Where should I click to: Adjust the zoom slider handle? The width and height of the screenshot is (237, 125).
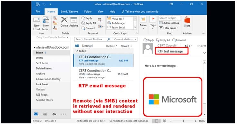[183, 121]
